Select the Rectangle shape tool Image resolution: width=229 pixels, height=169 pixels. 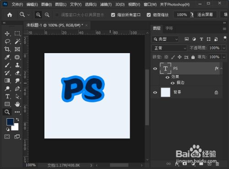point(7,104)
